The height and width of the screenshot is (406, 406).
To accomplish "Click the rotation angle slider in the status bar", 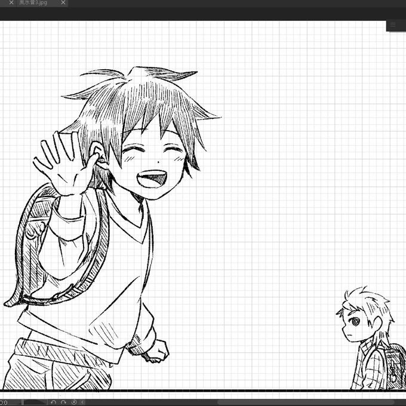I will click(35, 402).
